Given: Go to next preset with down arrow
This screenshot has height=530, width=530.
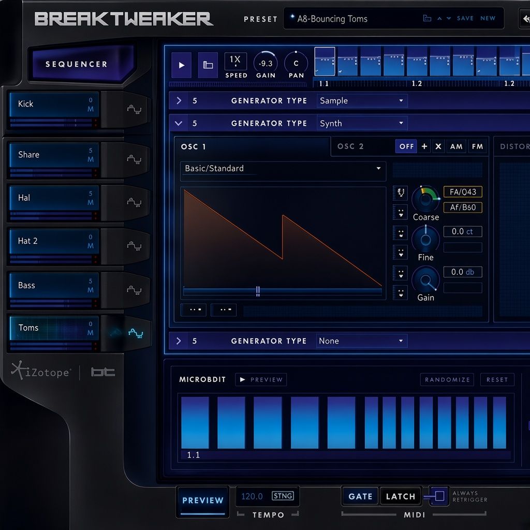Looking at the screenshot, I should click(449, 19).
